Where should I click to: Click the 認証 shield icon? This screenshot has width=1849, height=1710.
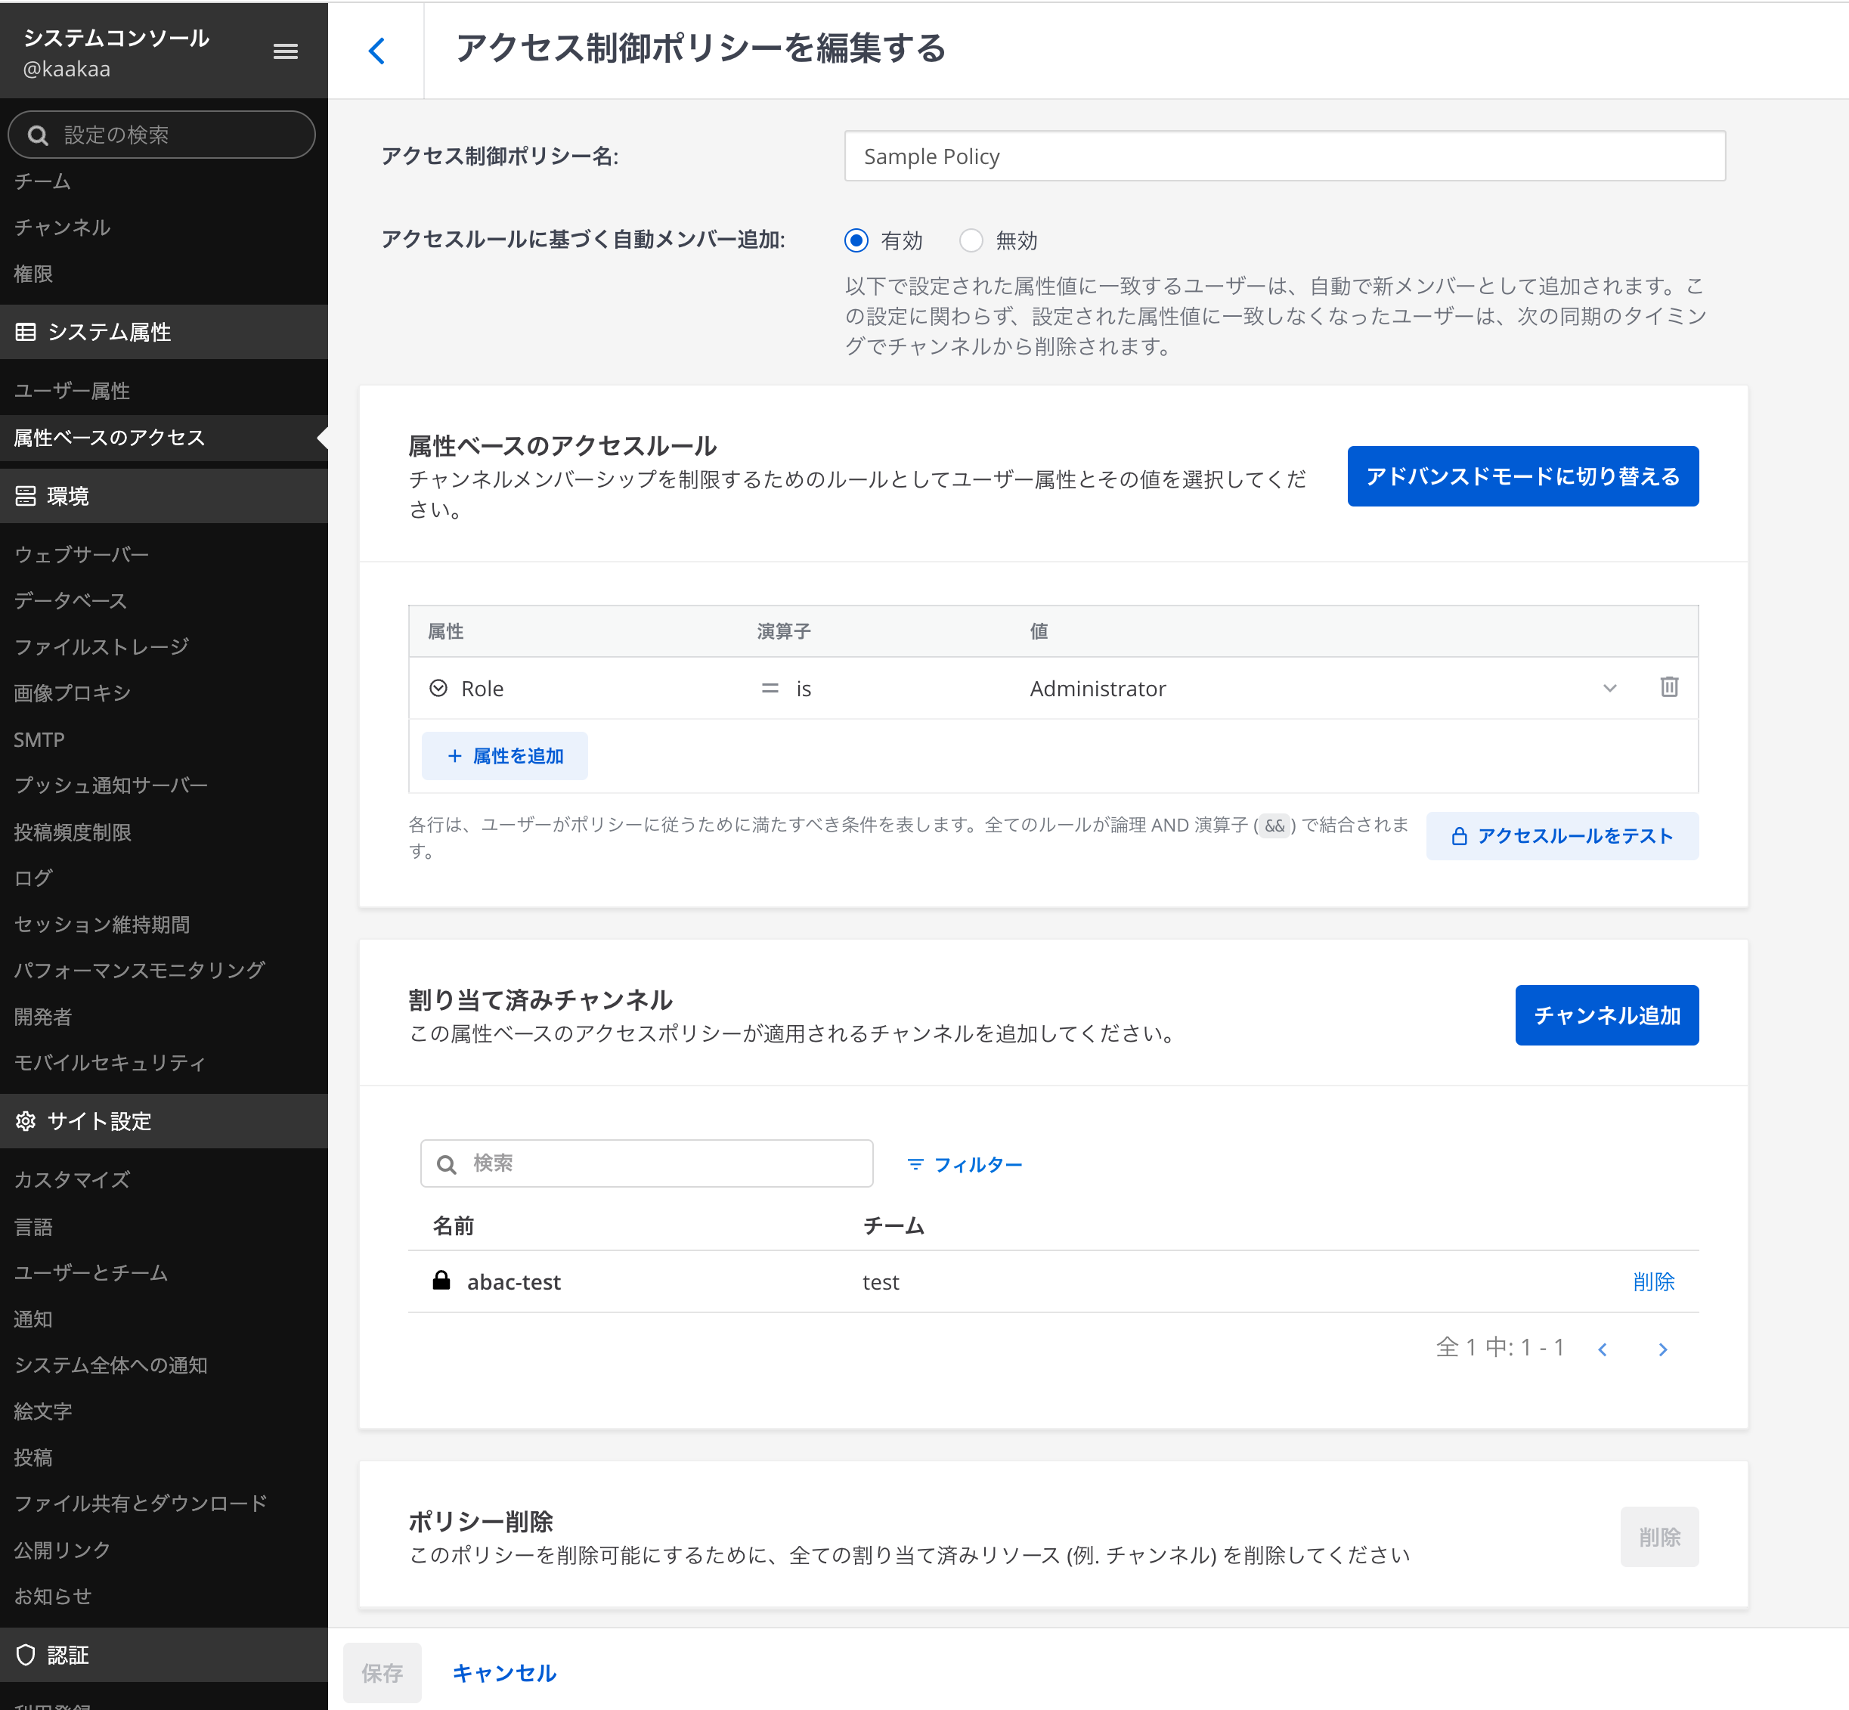click(26, 1656)
